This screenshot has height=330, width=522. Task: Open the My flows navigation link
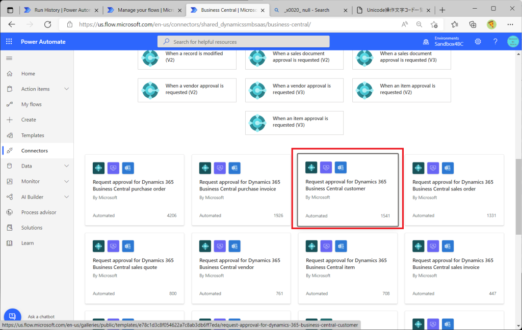point(31,104)
